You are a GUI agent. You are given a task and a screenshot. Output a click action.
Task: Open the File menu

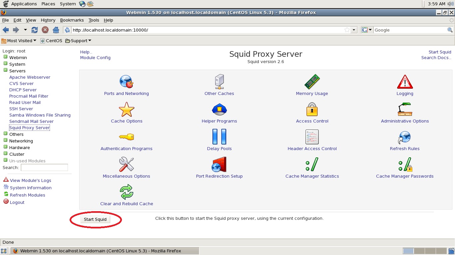pos(5,20)
